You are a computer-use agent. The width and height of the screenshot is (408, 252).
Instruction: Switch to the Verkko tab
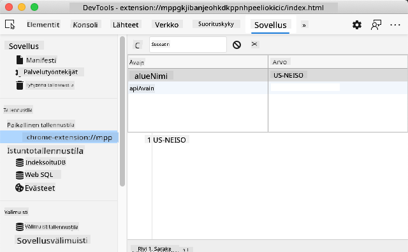click(167, 25)
